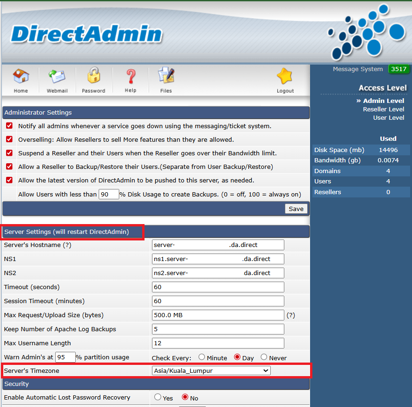
Task: Open the Help question mark icon
Action: tap(130, 77)
